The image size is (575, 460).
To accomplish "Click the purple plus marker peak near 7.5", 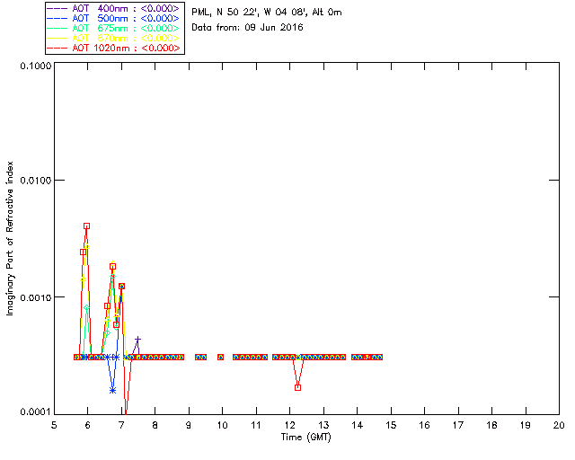I will pos(137,340).
